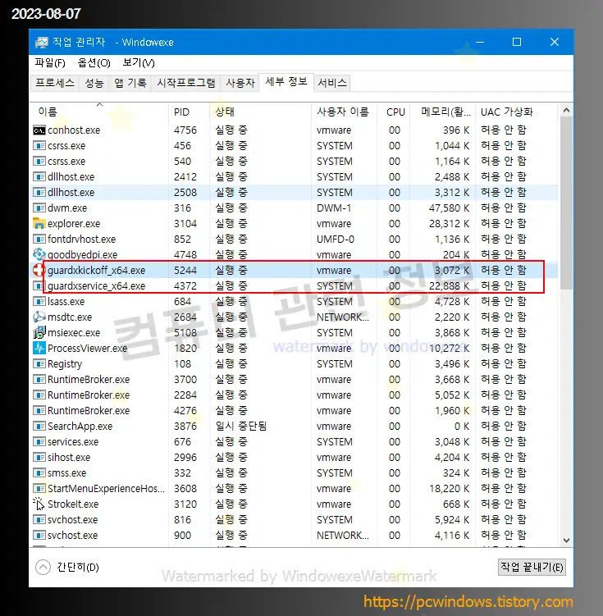This screenshot has width=603, height=616.
Task: Click the Task Manager title bar icon
Action: (41, 43)
